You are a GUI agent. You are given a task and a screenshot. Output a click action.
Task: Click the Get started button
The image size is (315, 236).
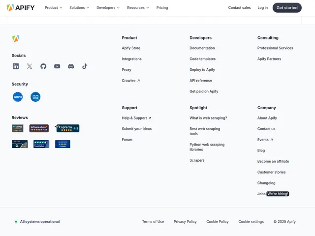click(x=287, y=8)
